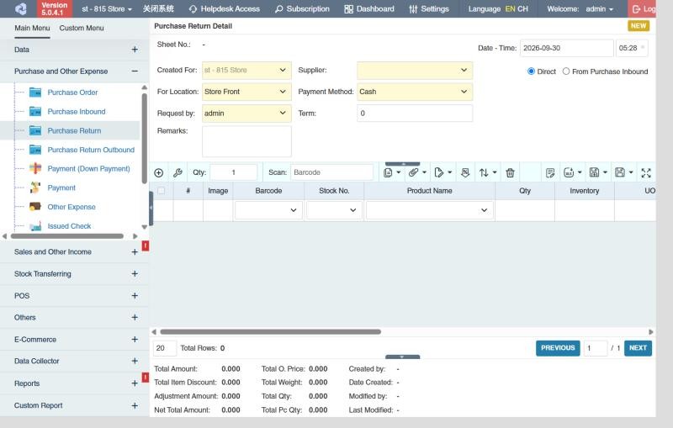Open the attachment paperclip icon
Image resolution: width=673 pixels, height=428 pixels.
[x=413, y=172]
